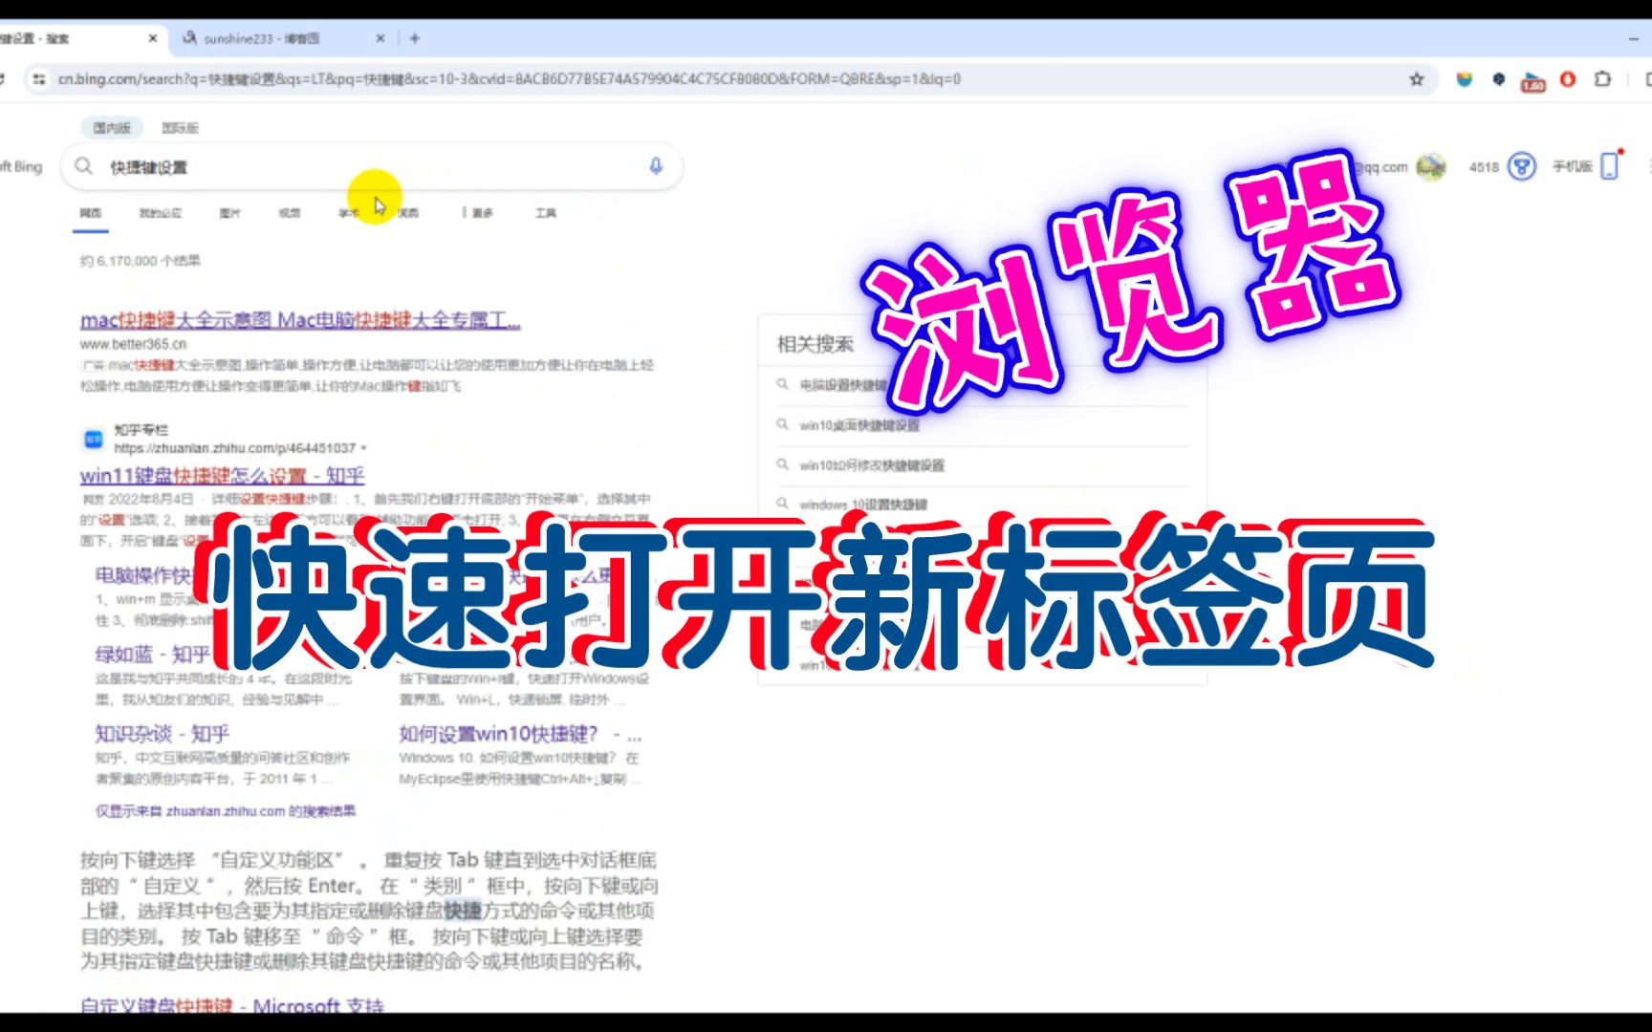Screen dimensions: 1652x1032
Task: Click the Chrome extensions puzzle icon
Action: point(1601,80)
